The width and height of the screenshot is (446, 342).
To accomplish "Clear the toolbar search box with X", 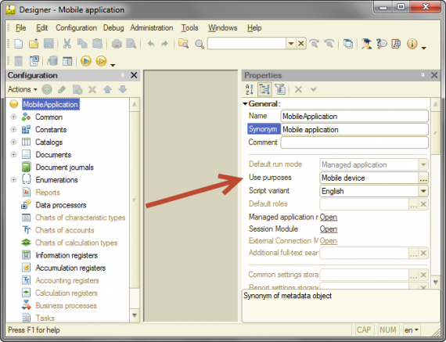I will point(300,44).
